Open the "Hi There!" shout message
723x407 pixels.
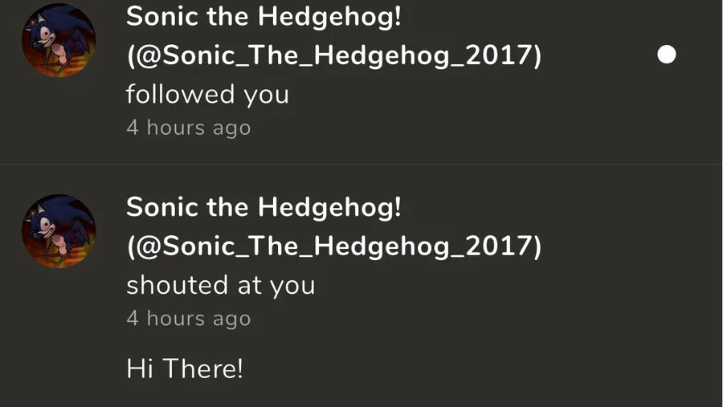185,369
